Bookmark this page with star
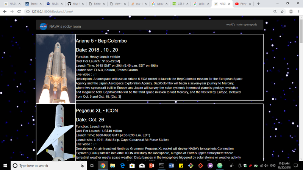 click(x=282, y=12)
